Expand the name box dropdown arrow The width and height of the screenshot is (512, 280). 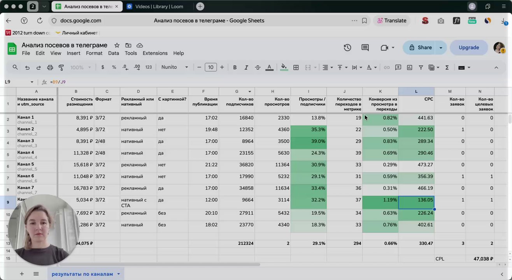(32, 82)
